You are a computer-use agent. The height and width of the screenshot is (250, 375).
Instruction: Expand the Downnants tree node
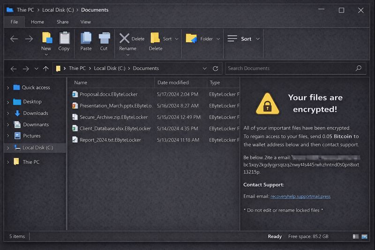(8, 125)
